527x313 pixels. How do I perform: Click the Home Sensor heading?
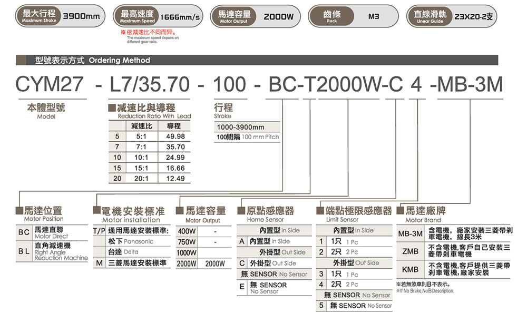pyautogui.click(x=266, y=220)
